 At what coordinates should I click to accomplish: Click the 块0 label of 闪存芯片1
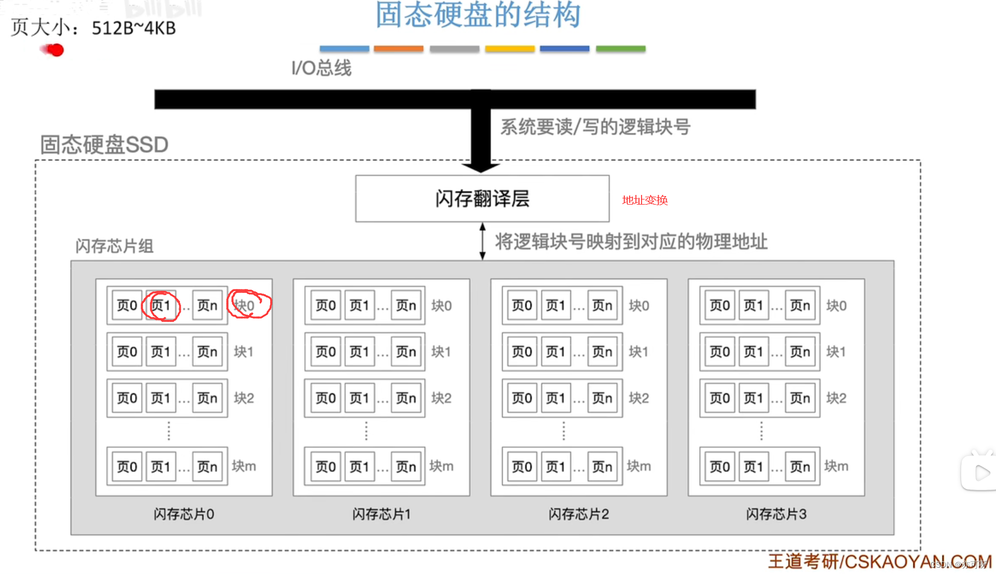point(442,306)
